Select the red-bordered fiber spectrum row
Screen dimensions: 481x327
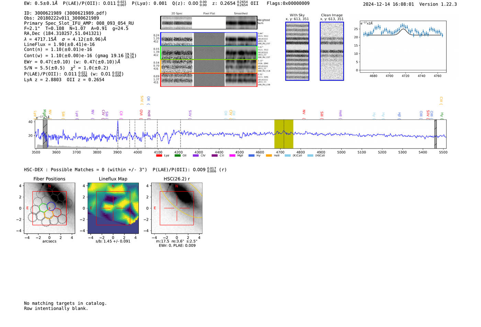(209, 80)
